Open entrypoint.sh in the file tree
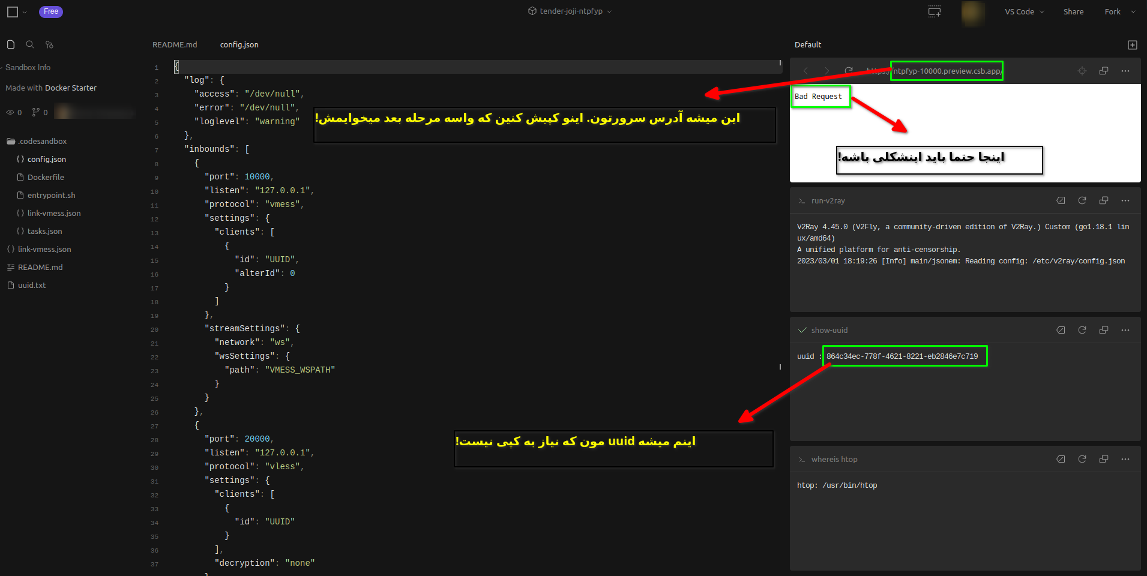The image size is (1147, 576). coord(52,196)
